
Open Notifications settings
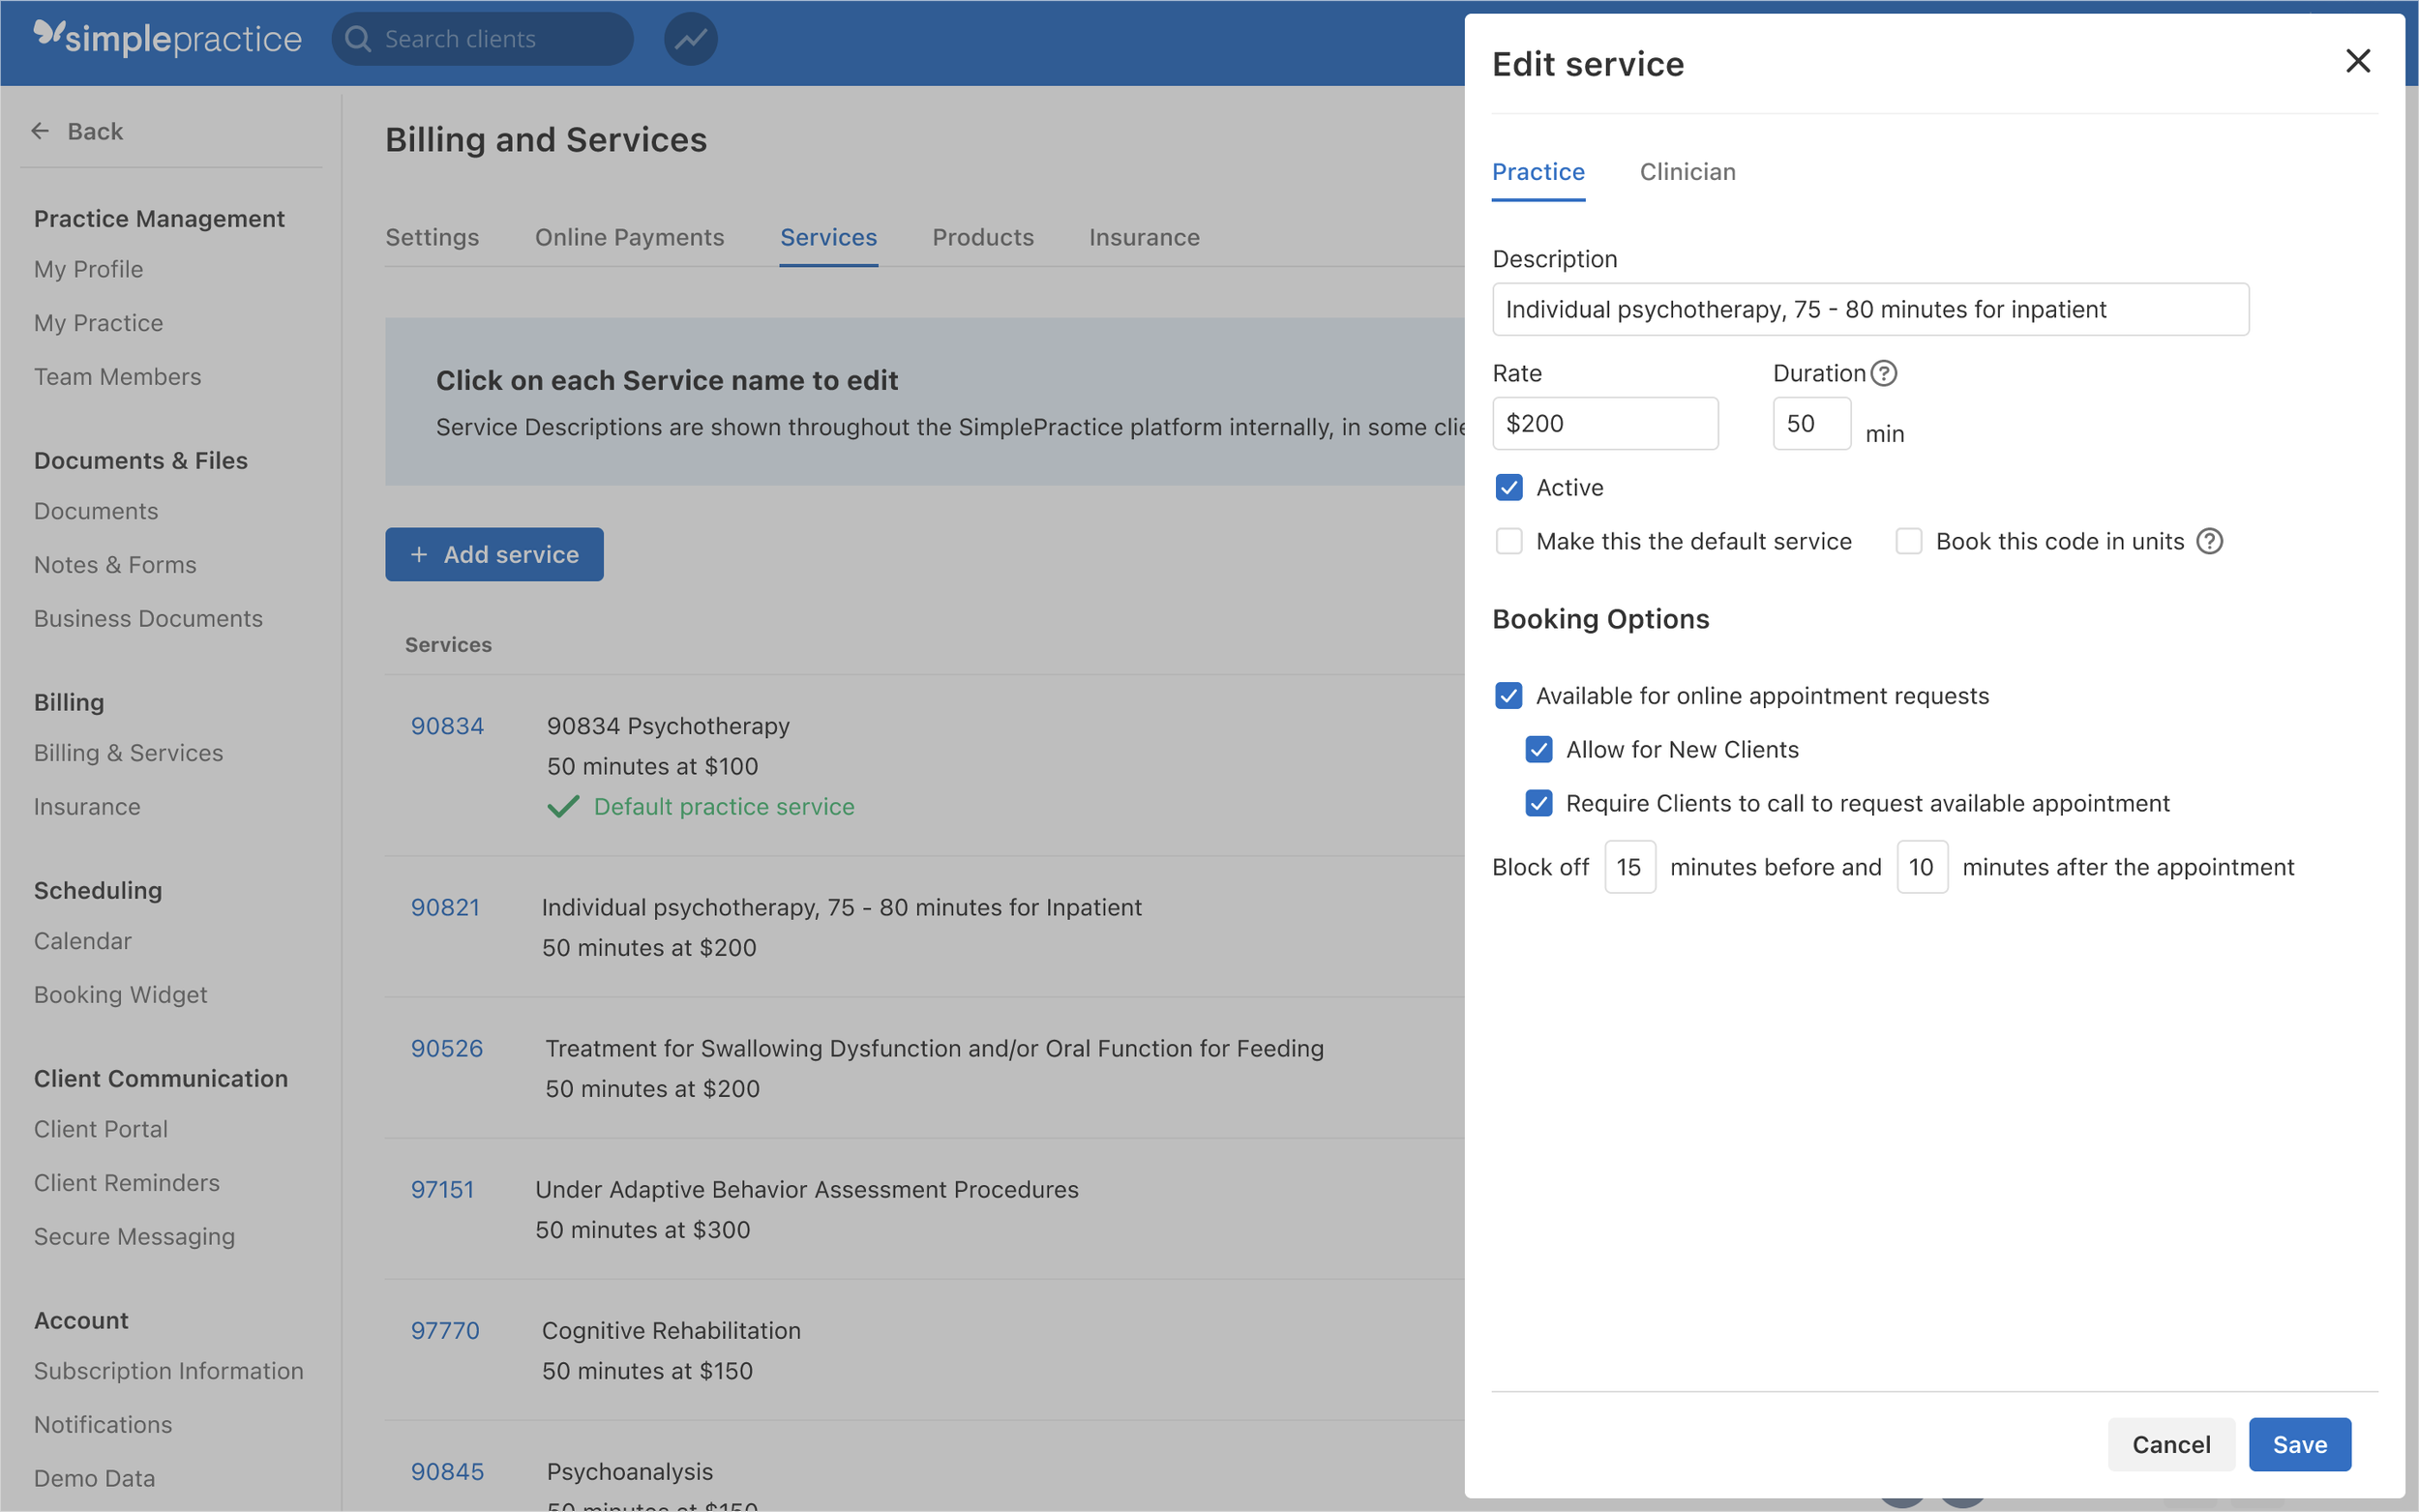(x=103, y=1425)
